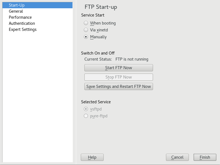
Task: Choose the Via xinetd start option
Action: click(86, 30)
